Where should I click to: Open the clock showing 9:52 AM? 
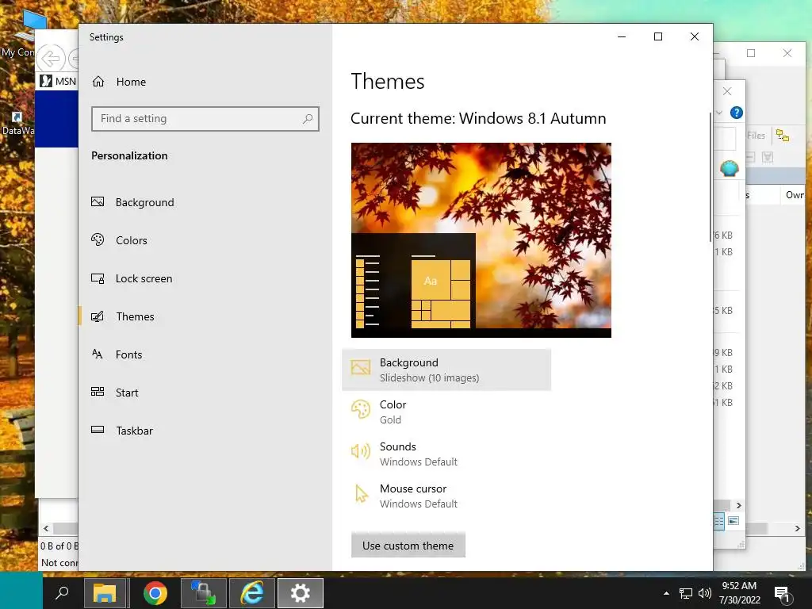739,592
